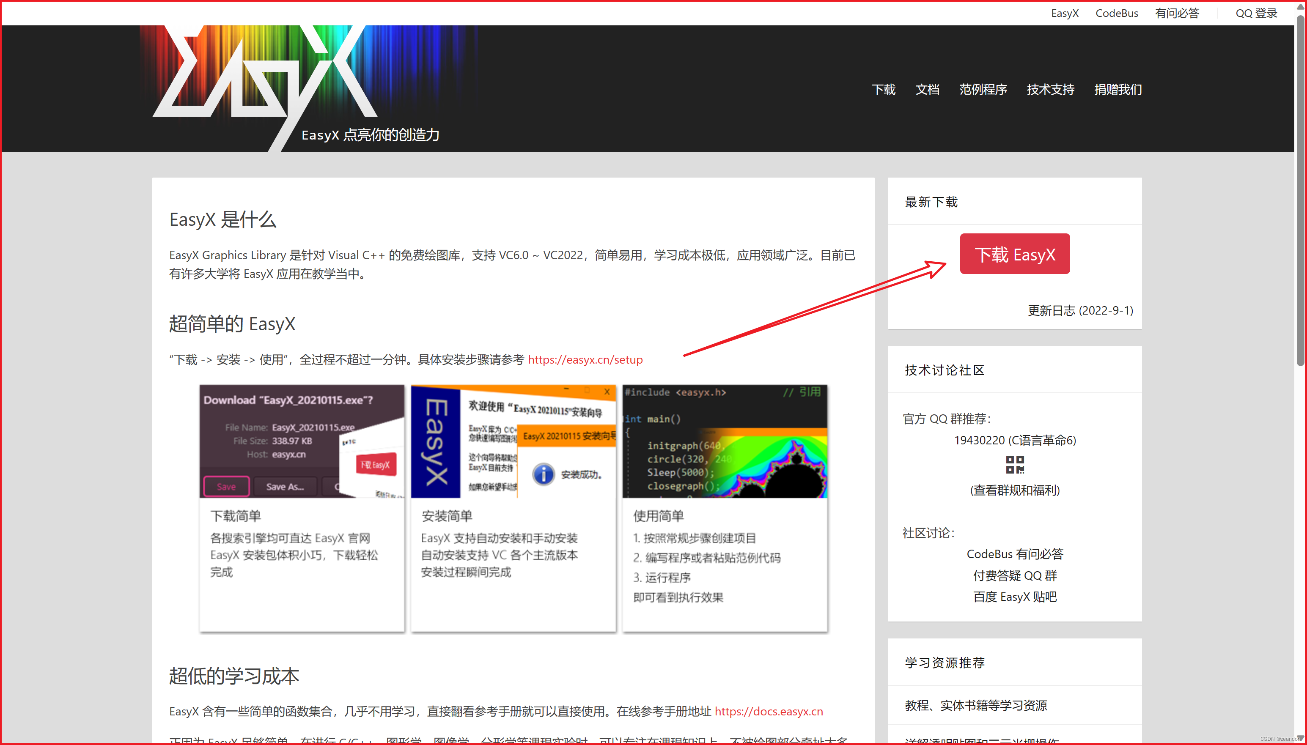The image size is (1307, 745).
Task: Click the QR code icon under QQ group
Action: (x=1015, y=465)
